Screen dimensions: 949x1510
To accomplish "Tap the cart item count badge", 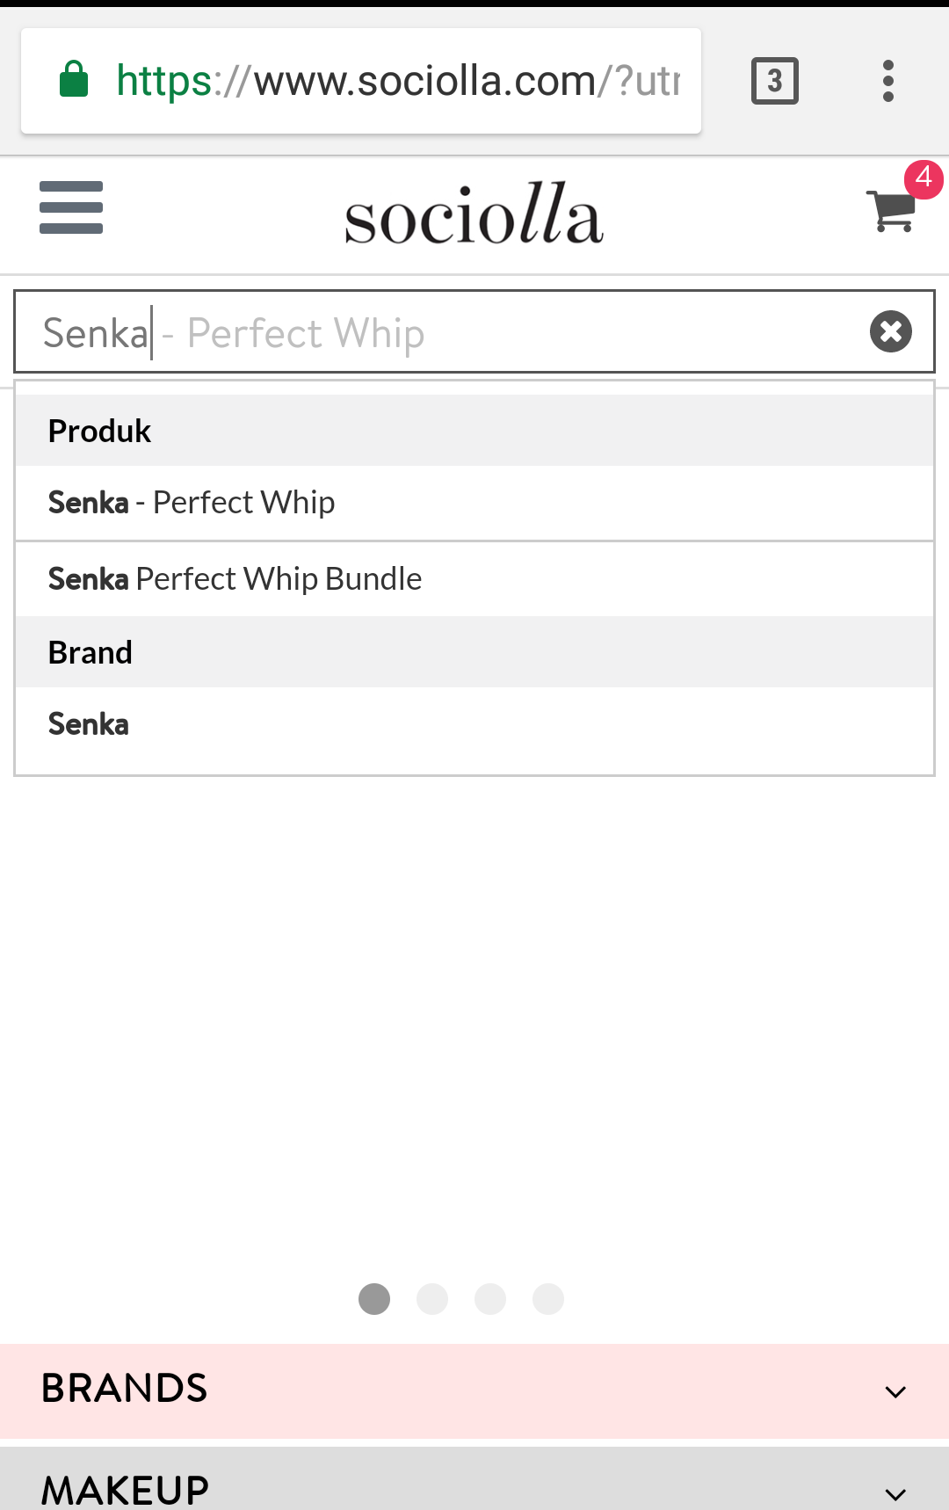I will click(x=924, y=178).
